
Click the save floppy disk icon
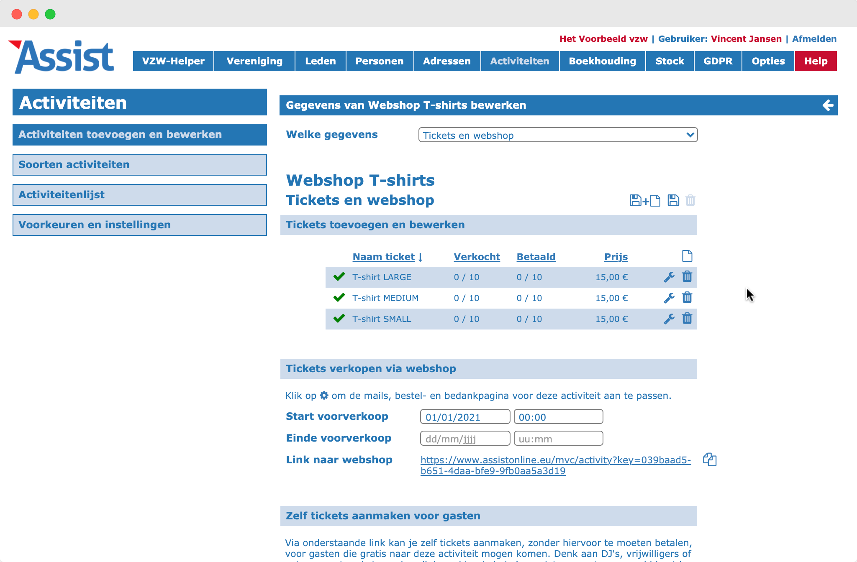(x=673, y=200)
